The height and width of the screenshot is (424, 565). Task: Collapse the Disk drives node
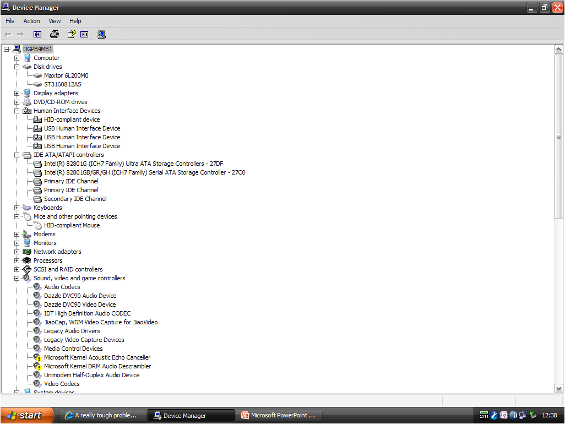tap(17, 67)
